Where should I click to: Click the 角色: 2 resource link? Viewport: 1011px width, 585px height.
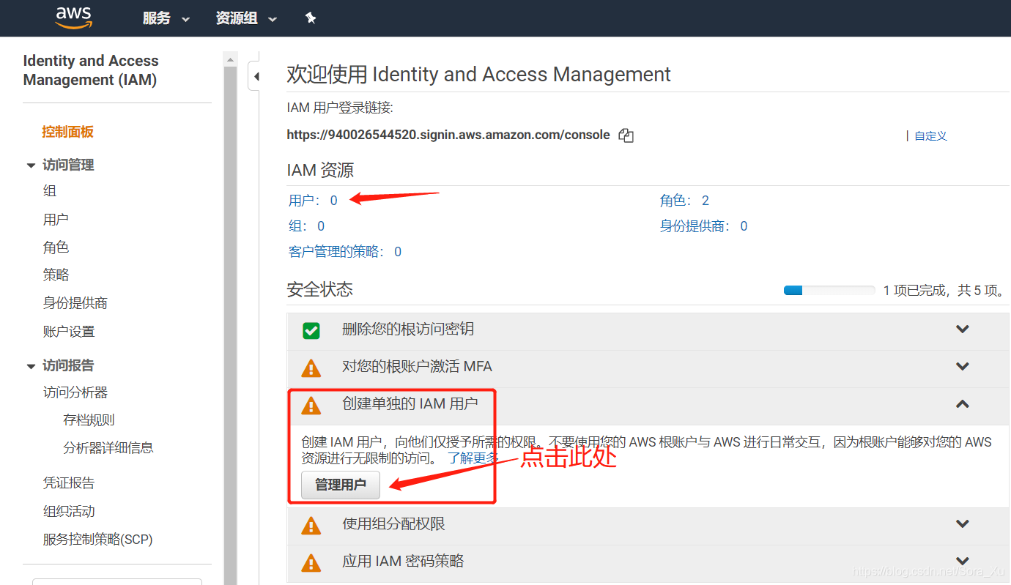684,200
